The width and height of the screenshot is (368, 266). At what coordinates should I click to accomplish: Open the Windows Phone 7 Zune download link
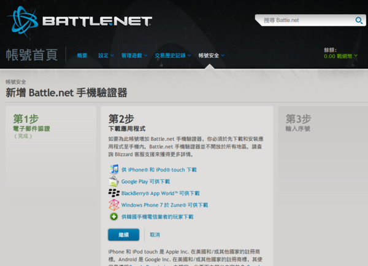pos(164,205)
